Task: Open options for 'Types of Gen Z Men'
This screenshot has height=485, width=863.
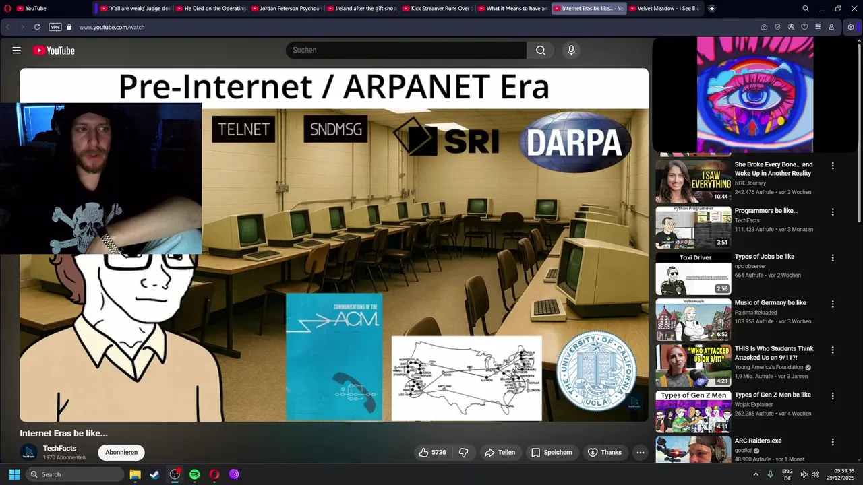Action: [833, 396]
